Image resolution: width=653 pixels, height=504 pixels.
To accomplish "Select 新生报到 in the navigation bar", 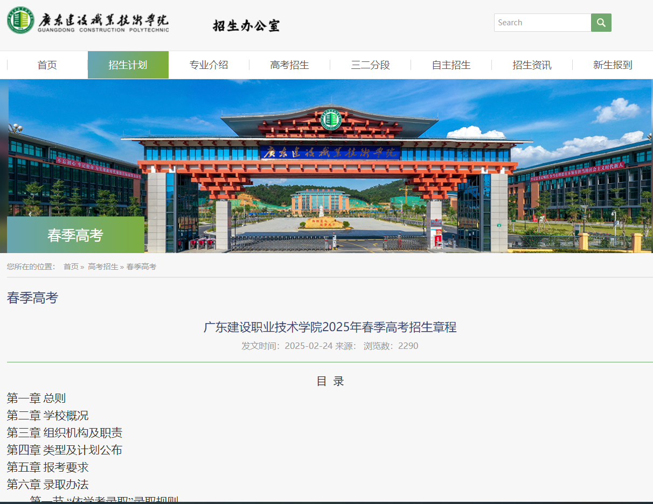I will click(612, 65).
